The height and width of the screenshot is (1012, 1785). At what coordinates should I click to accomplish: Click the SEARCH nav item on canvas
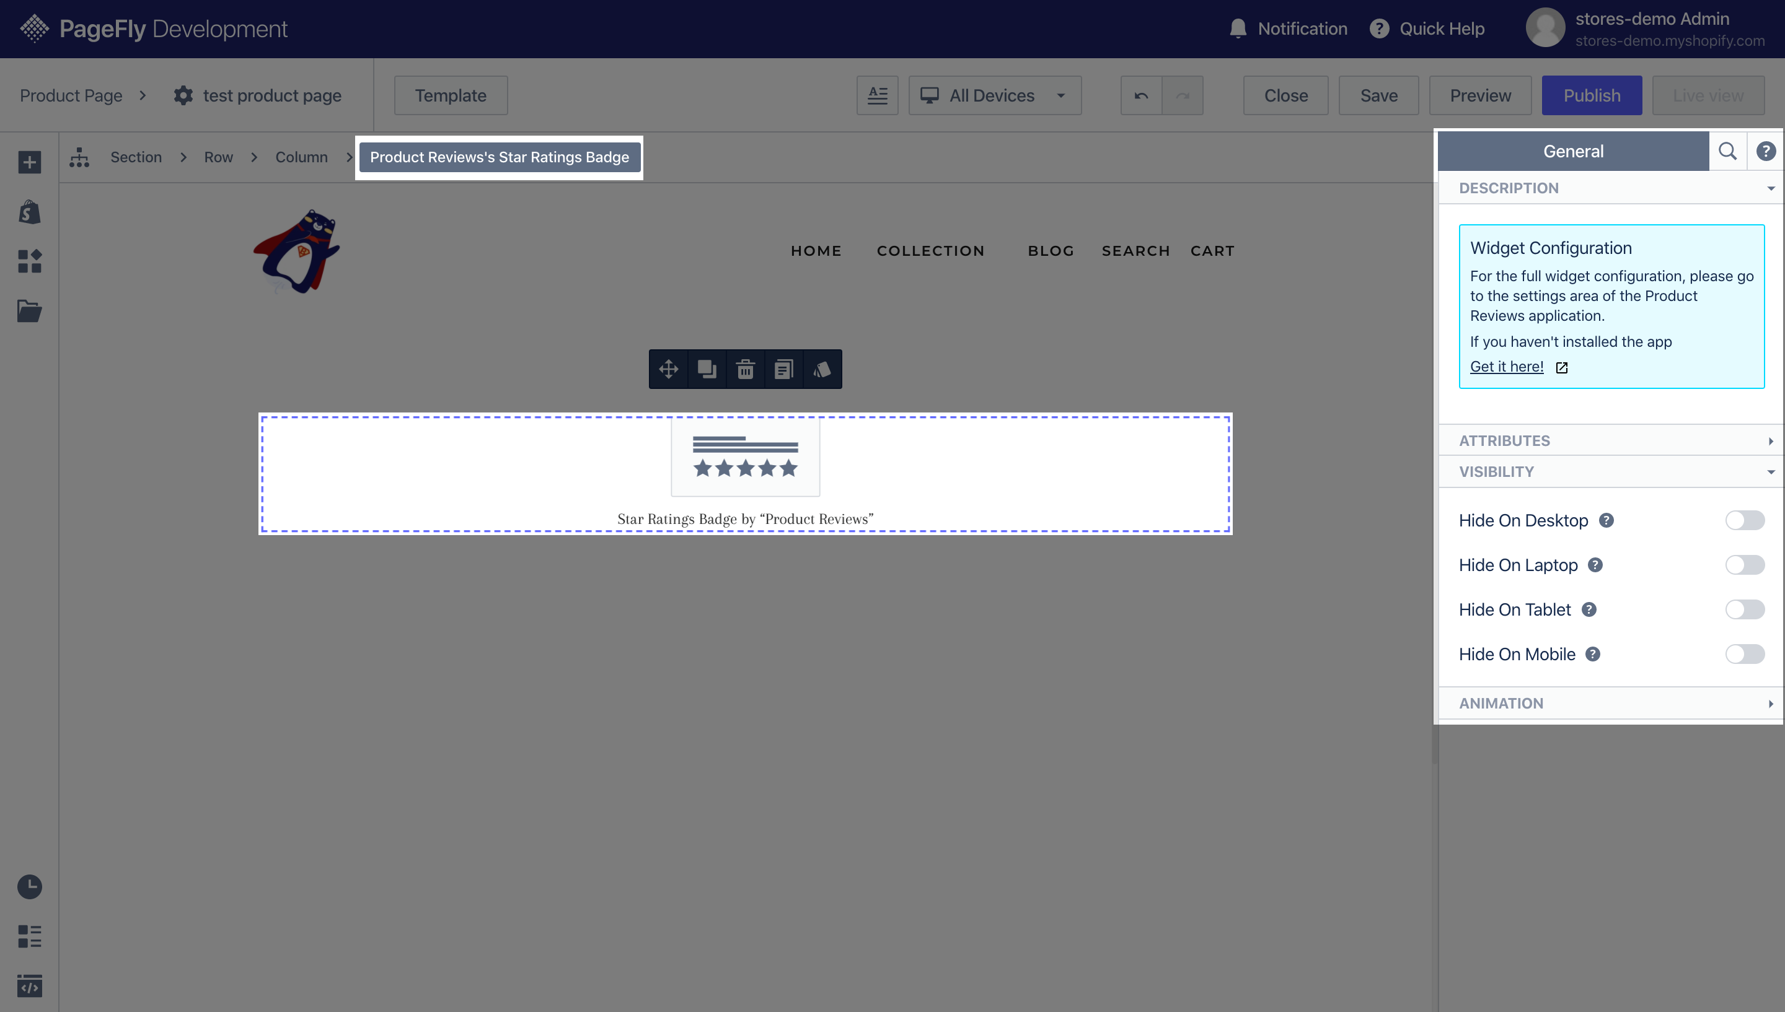1136,250
